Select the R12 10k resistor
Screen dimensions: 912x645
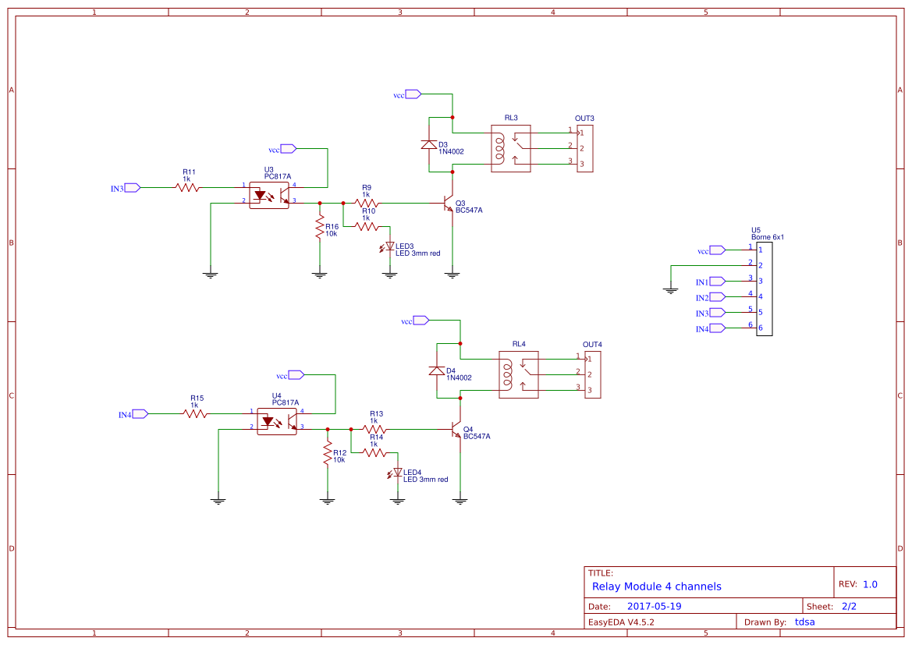point(328,453)
